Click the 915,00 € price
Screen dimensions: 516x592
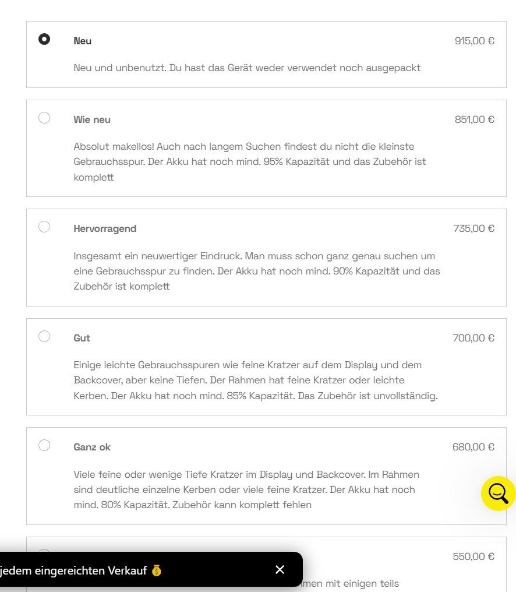click(474, 41)
